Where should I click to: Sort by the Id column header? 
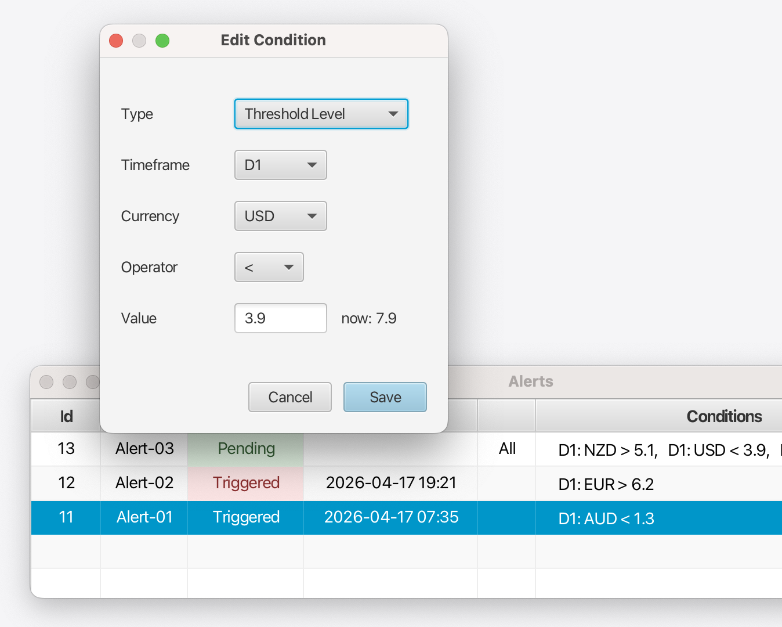[x=66, y=416]
